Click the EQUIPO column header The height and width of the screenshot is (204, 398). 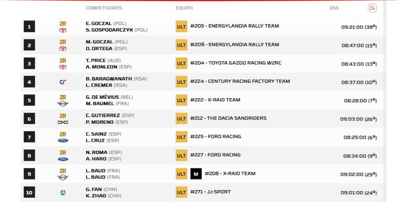coord(184,8)
